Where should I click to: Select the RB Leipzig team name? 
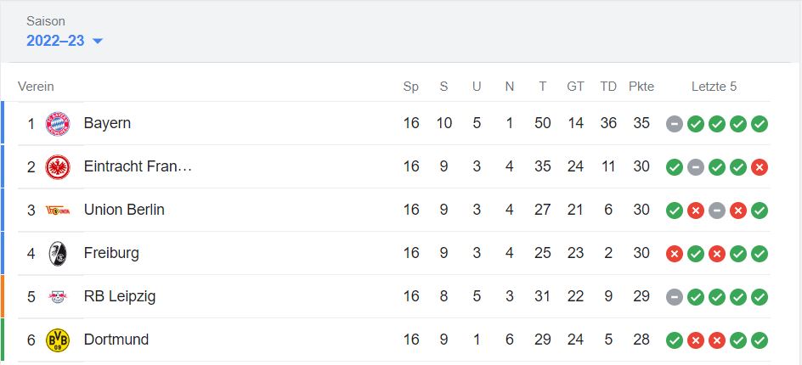click(x=119, y=297)
